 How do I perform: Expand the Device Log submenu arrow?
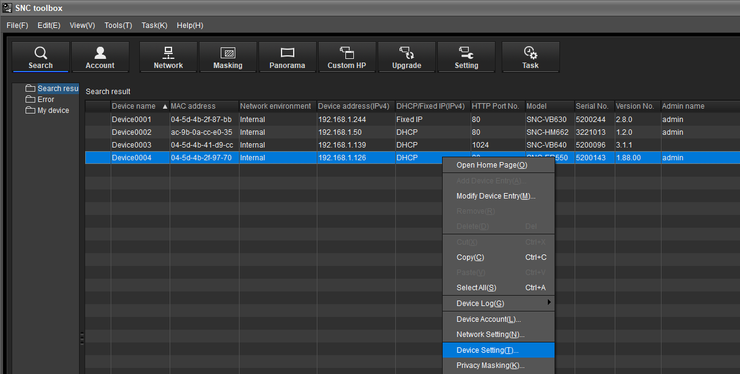[x=549, y=303]
